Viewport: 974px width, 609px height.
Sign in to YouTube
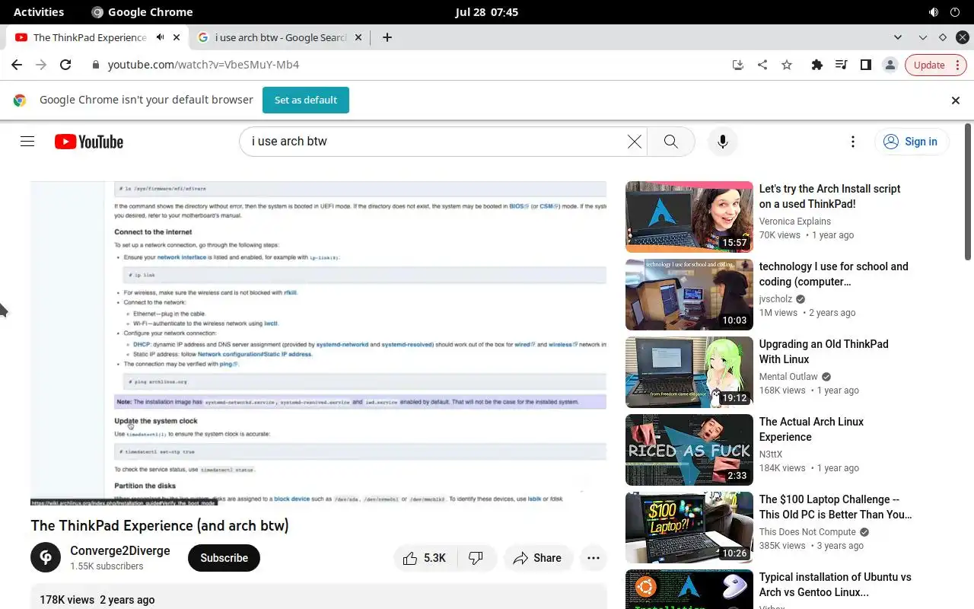point(911,142)
